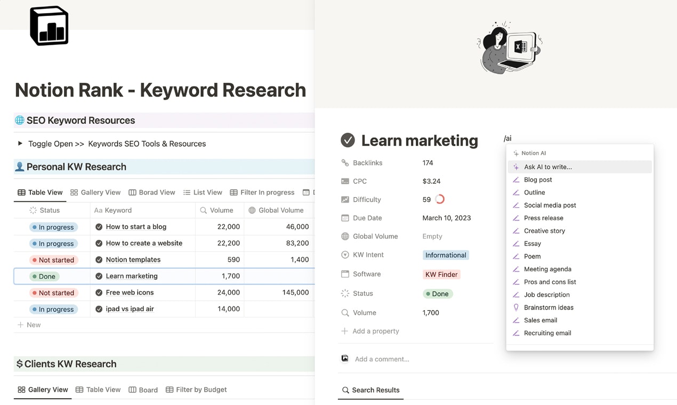Click the lightbulb icon for Brainstorm ideas
This screenshot has width=677, height=405.
[x=516, y=307]
